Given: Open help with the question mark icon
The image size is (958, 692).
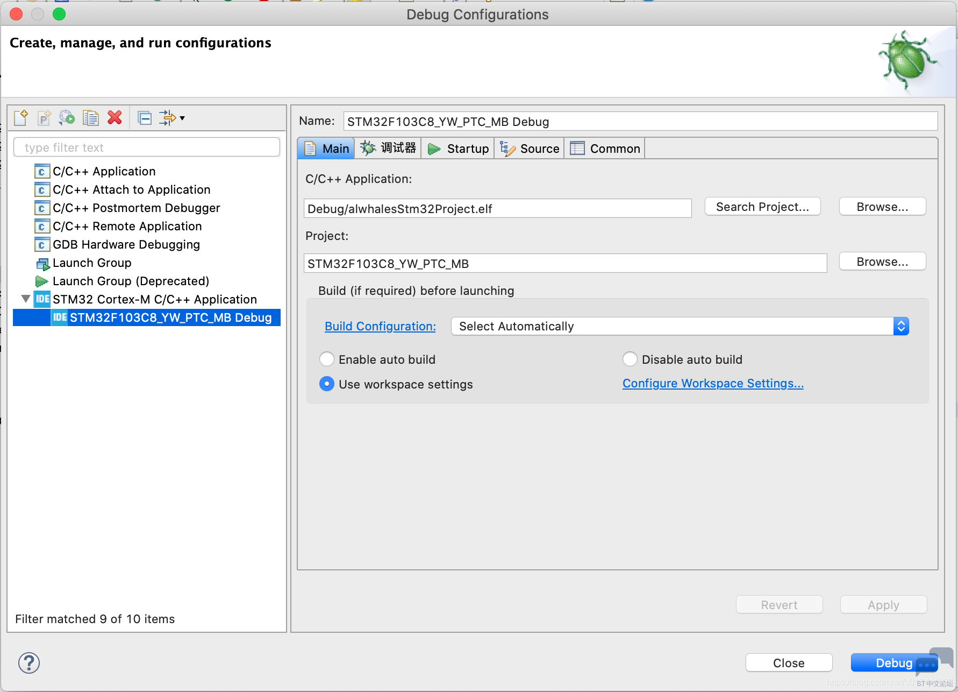Looking at the screenshot, I should (x=29, y=663).
